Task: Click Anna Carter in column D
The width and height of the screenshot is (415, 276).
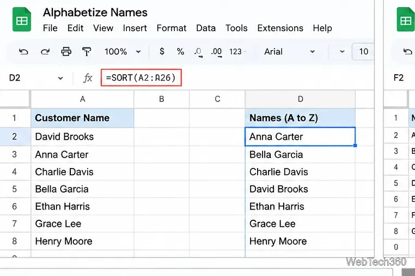Action: (x=300, y=136)
